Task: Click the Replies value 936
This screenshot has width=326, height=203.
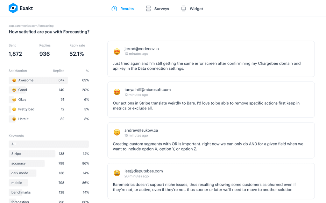Action: point(45,54)
